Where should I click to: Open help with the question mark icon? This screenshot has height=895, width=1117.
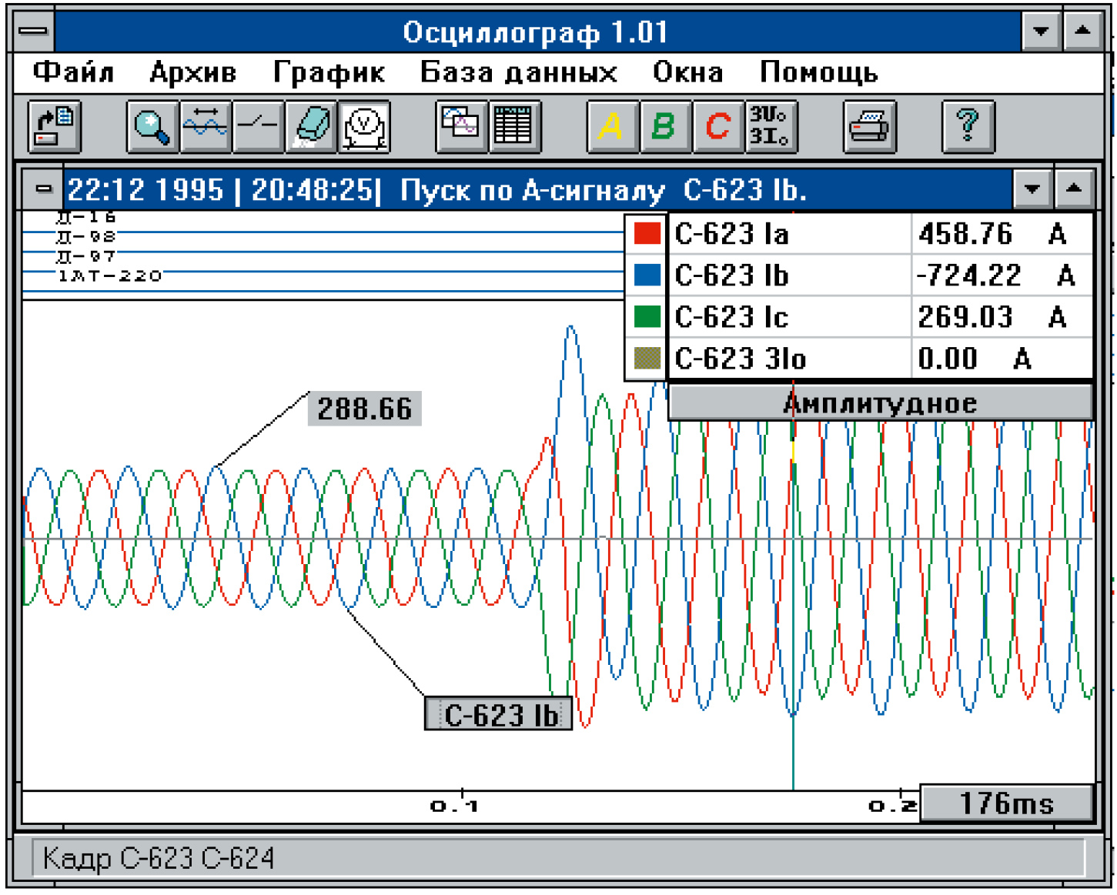(x=968, y=126)
